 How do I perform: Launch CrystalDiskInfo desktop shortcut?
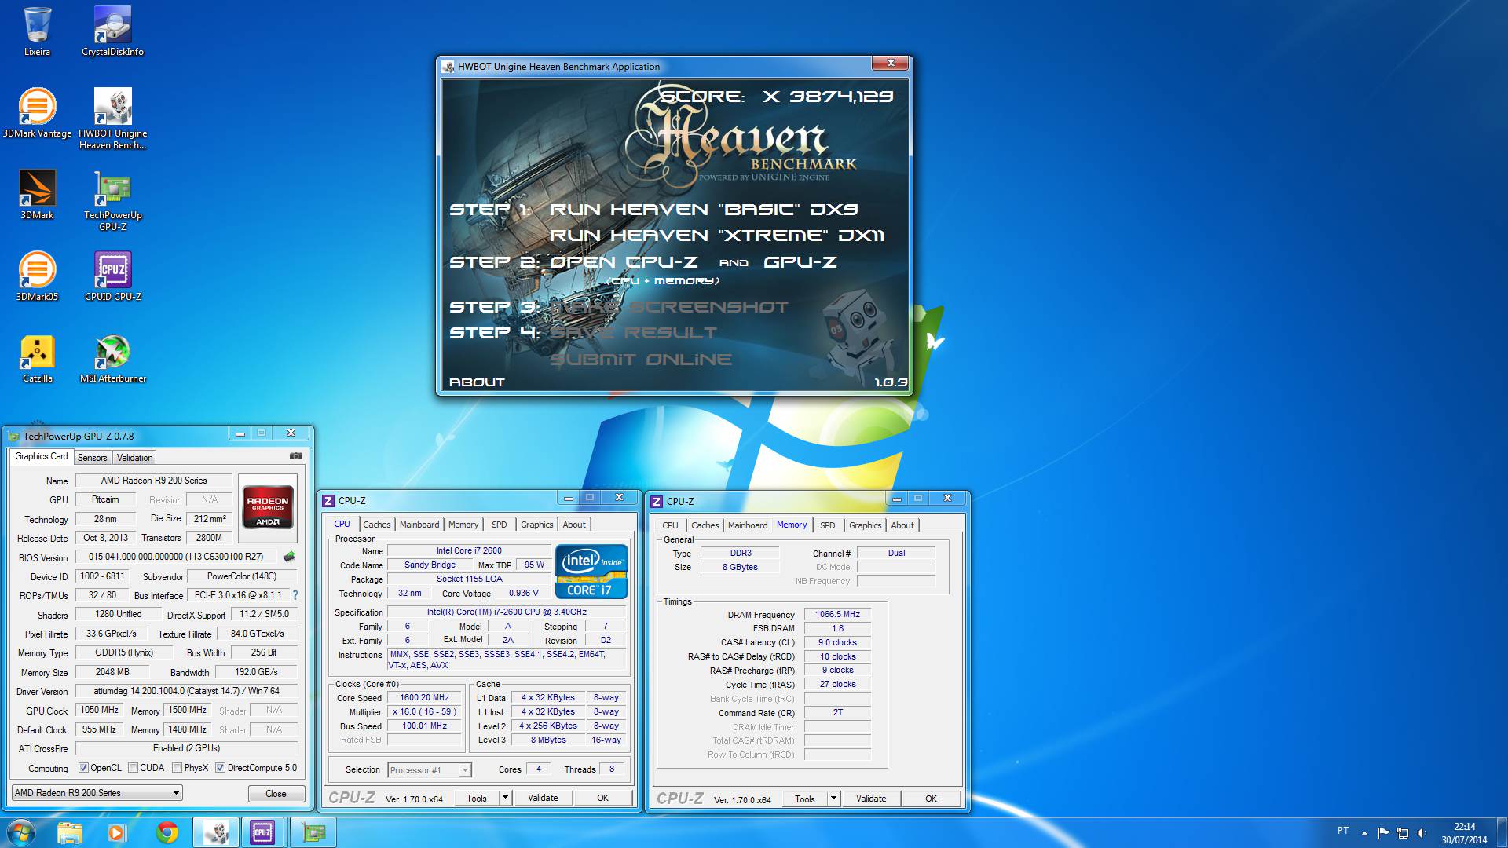pos(112,32)
